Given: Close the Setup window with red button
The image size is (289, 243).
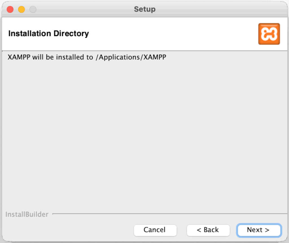Looking at the screenshot, I should coord(10,9).
